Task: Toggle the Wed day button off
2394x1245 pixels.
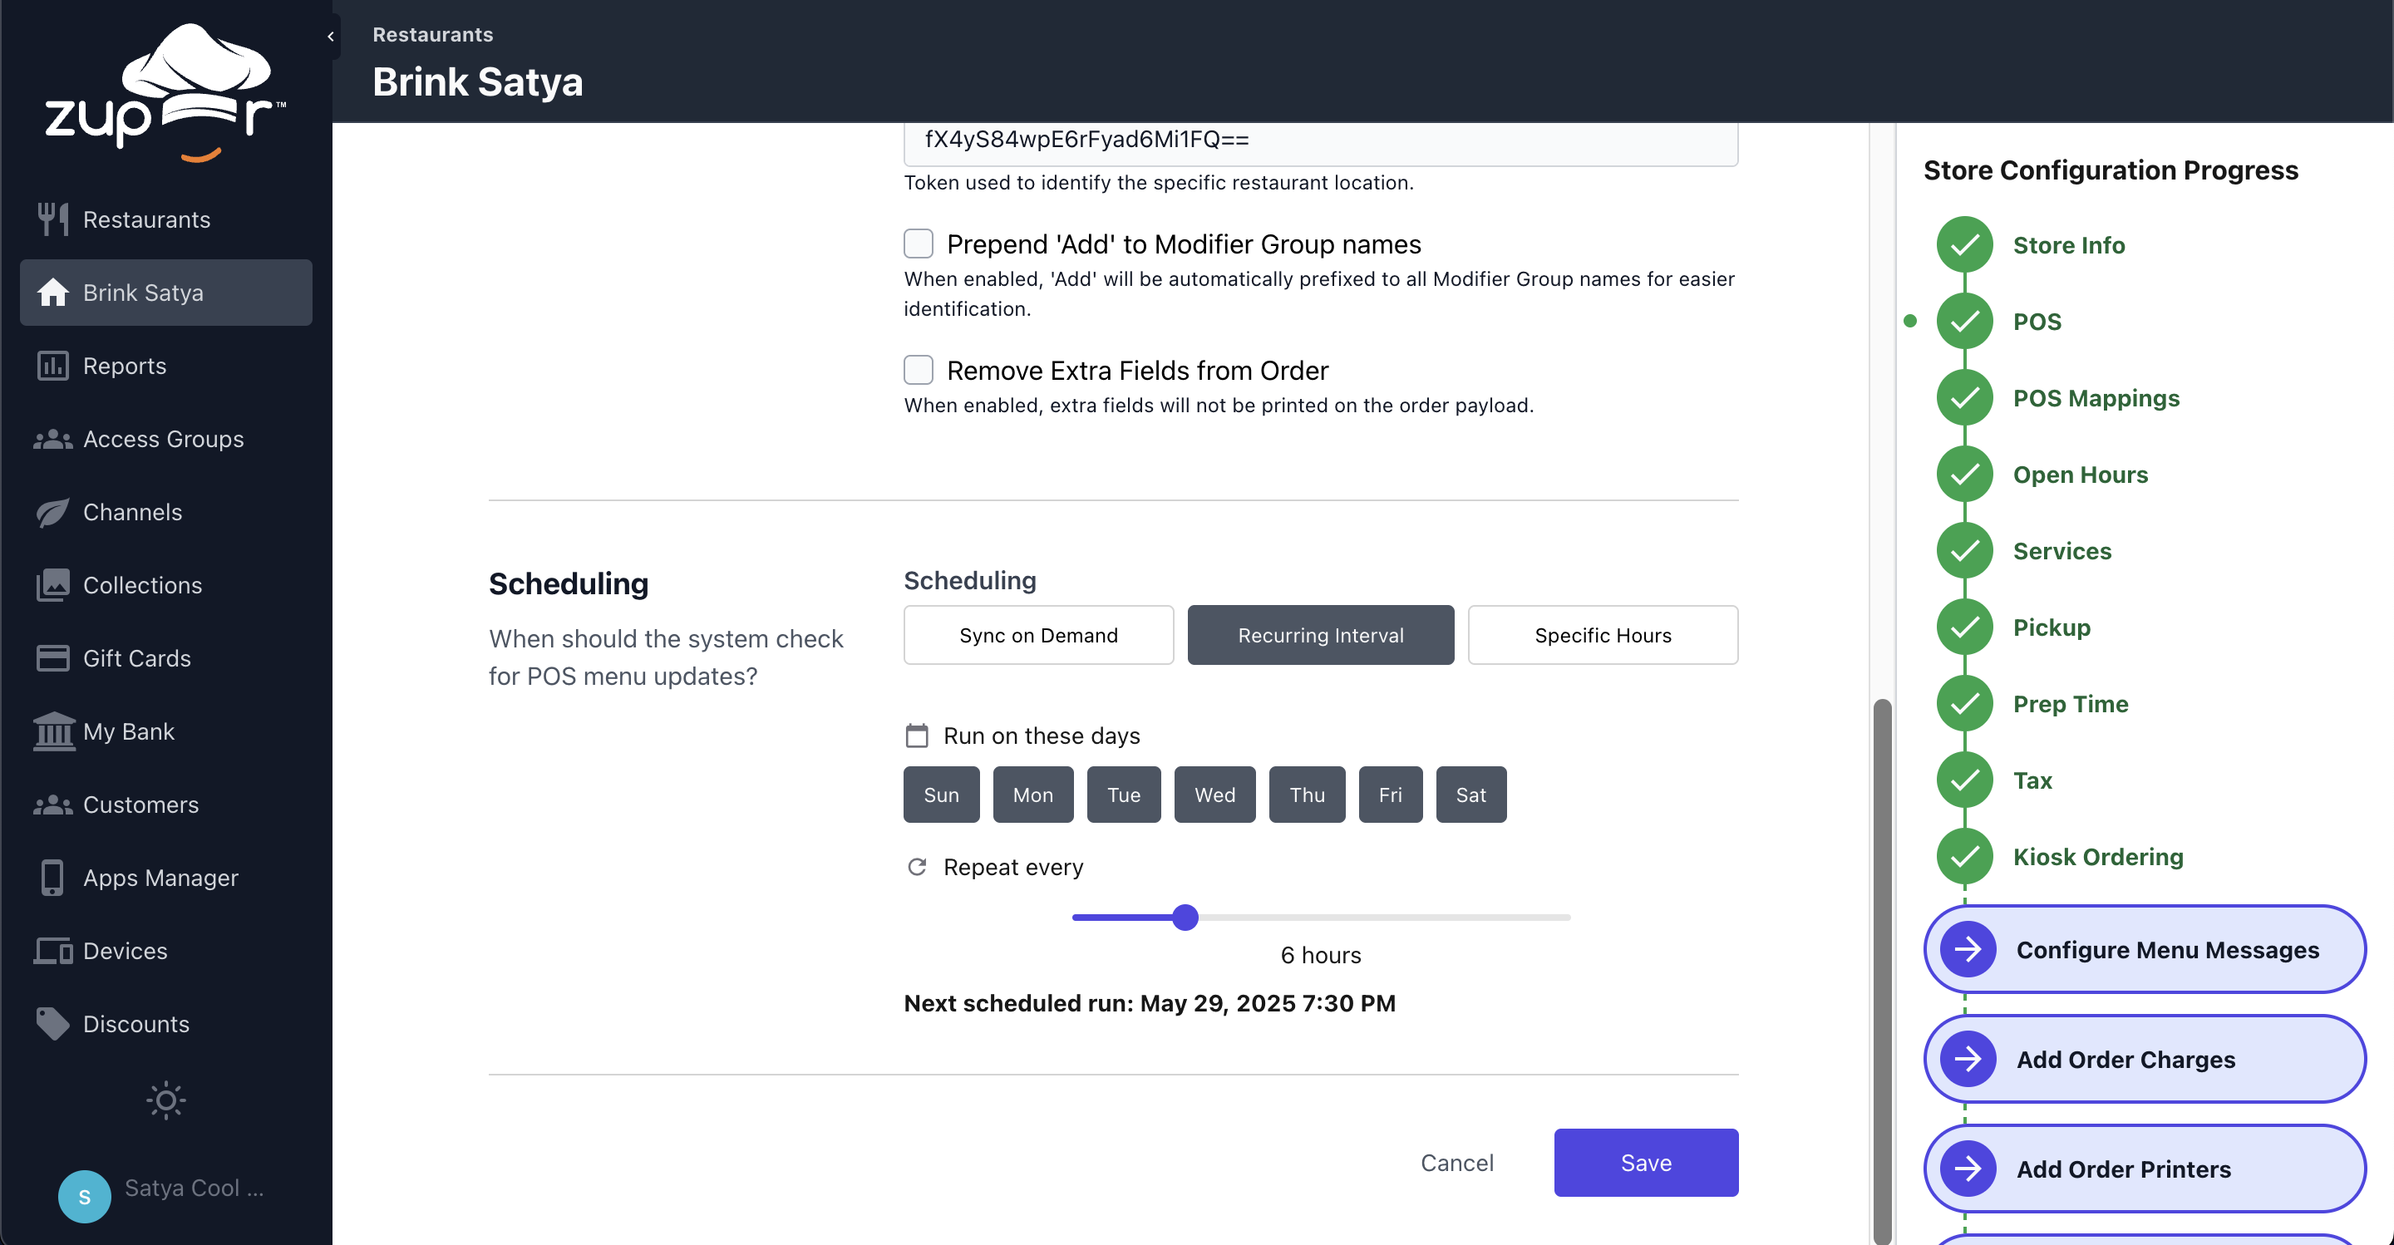Action: 1214,795
